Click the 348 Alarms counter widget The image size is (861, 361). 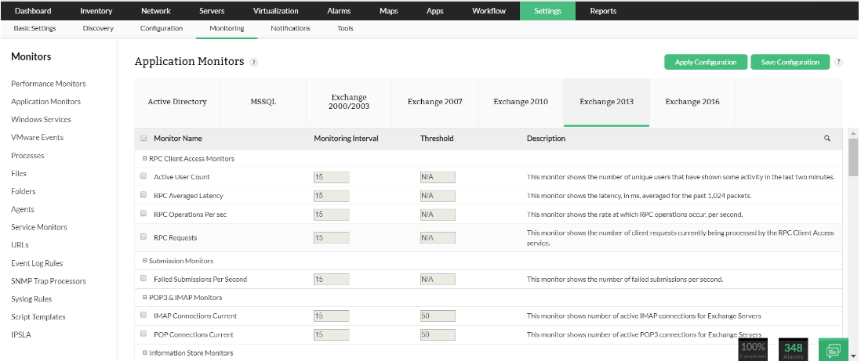793,349
